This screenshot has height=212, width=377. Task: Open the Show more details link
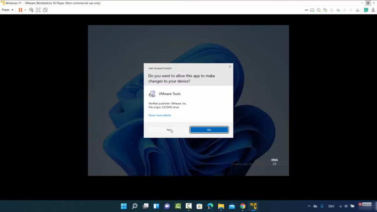point(159,115)
